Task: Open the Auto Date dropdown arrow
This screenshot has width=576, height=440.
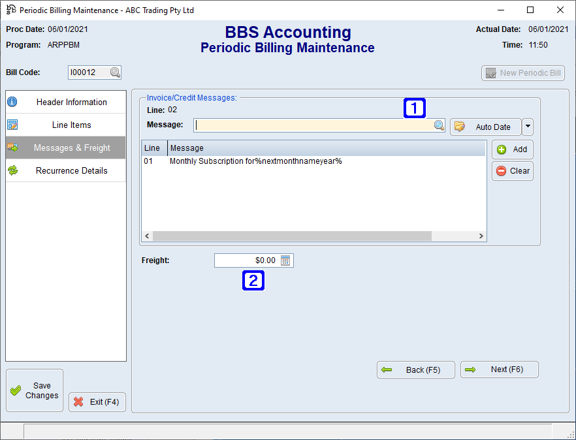Action: 527,127
